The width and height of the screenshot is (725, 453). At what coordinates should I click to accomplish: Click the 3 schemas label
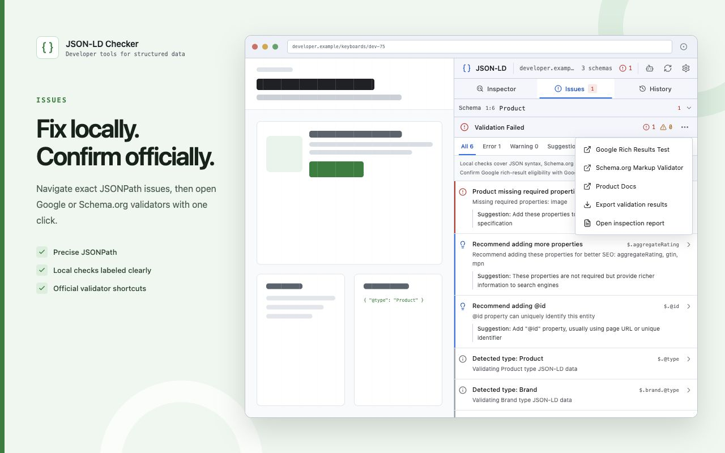click(x=596, y=68)
